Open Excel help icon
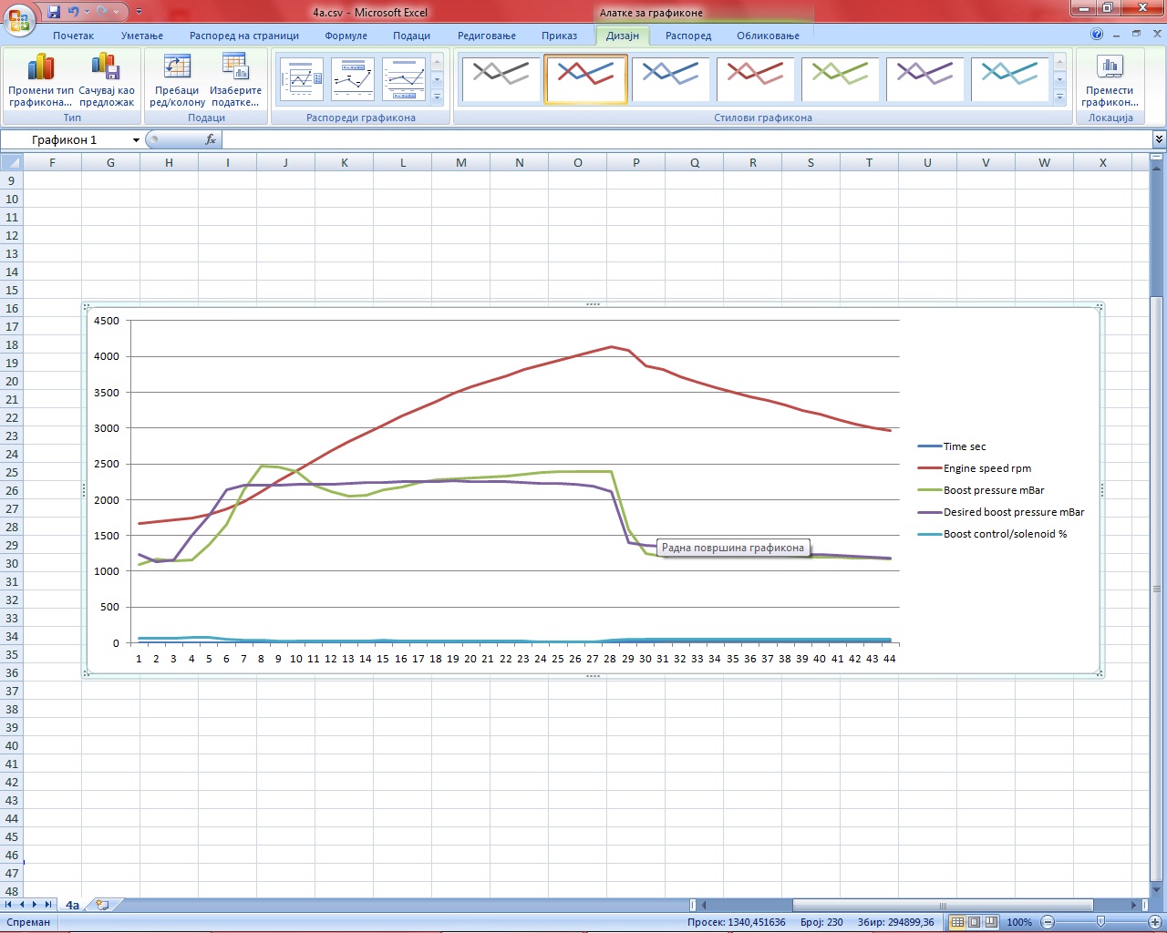 coord(1097,34)
